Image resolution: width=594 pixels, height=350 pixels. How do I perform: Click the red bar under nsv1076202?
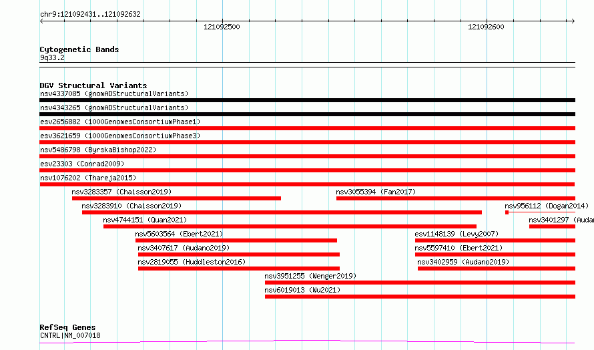(307, 184)
